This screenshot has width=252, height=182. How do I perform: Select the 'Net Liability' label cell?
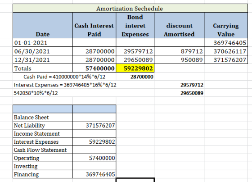click(43, 125)
